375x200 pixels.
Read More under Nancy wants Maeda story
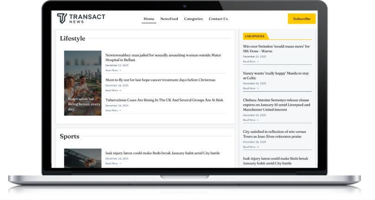(251, 88)
